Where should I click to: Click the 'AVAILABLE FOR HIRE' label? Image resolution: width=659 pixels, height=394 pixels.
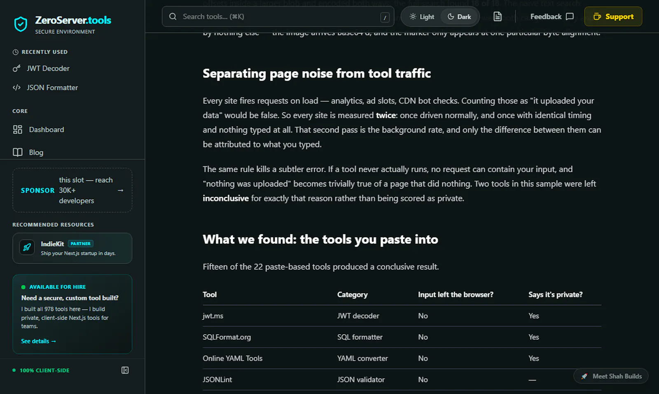coord(57,287)
